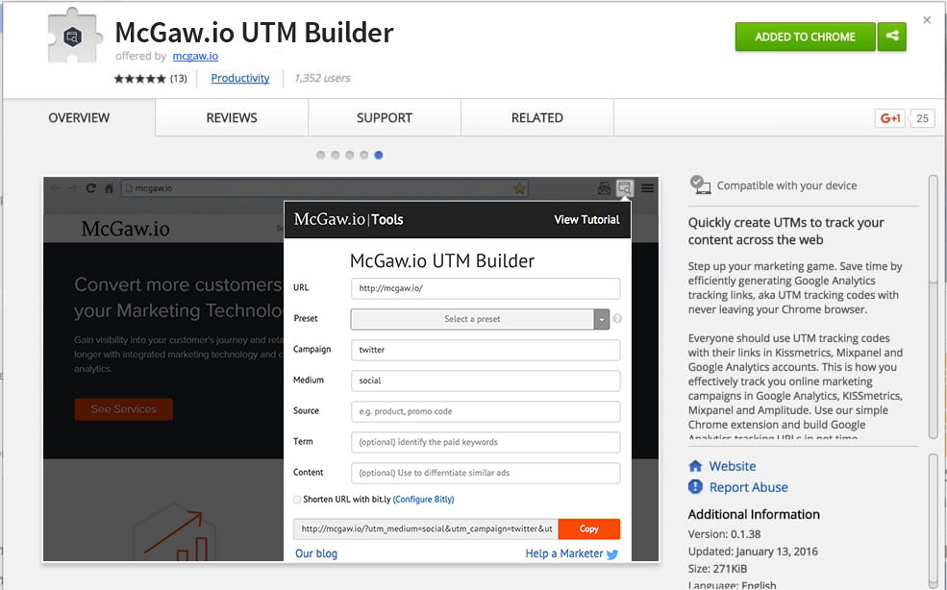Click the Configure Bitly link
947x590 pixels.
(423, 500)
